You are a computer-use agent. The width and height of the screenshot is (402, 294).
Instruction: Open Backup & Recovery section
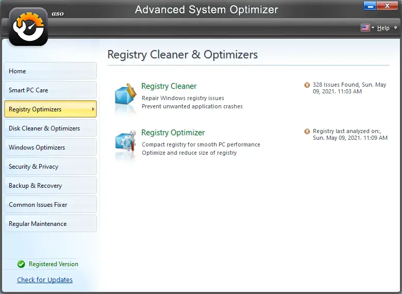click(x=51, y=186)
